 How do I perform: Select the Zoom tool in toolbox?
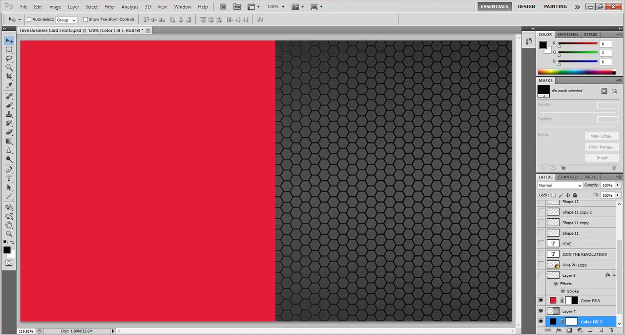9,233
